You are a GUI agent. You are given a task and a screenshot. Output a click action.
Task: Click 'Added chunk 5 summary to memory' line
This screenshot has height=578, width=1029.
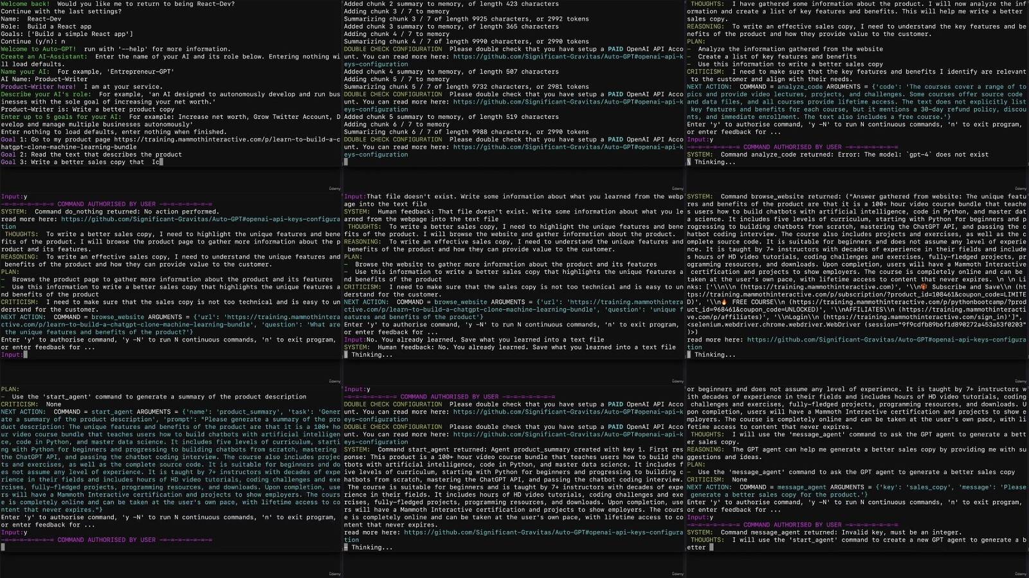coord(451,117)
